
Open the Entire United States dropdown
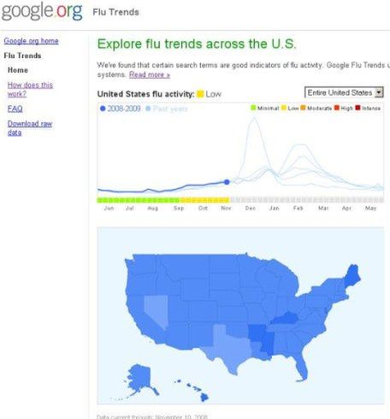[344, 92]
